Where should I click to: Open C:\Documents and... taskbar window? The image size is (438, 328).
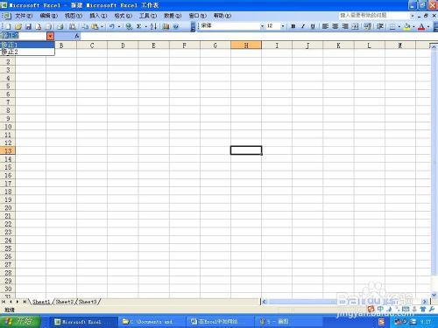point(152,322)
